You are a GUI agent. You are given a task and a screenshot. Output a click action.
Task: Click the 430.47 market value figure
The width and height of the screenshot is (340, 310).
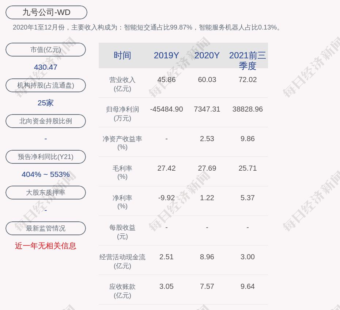point(46,67)
